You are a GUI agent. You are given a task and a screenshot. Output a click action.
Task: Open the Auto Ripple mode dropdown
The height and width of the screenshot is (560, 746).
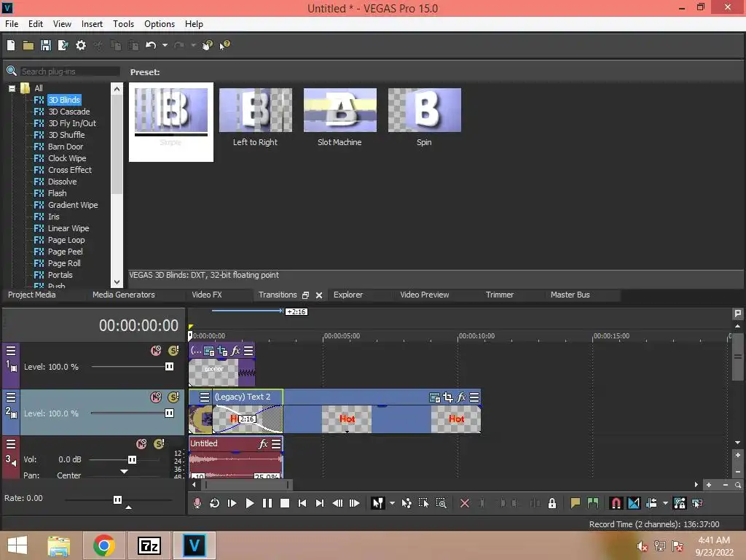[x=665, y=503]
